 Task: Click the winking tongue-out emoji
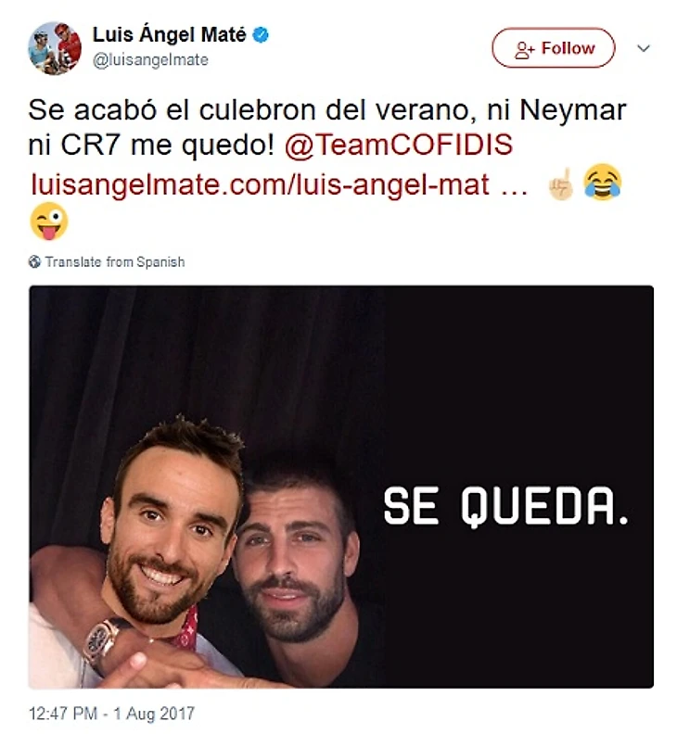[x=49, y=221]
